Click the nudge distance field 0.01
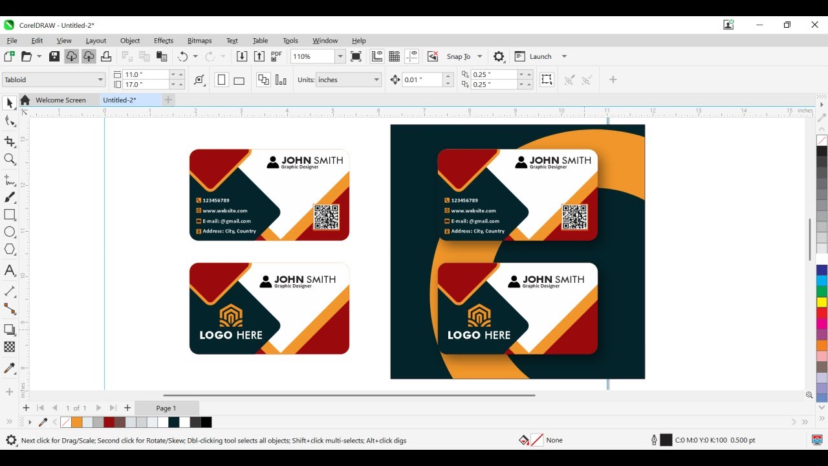The height and width of the screenshot is (466, 828). [422, 80]
